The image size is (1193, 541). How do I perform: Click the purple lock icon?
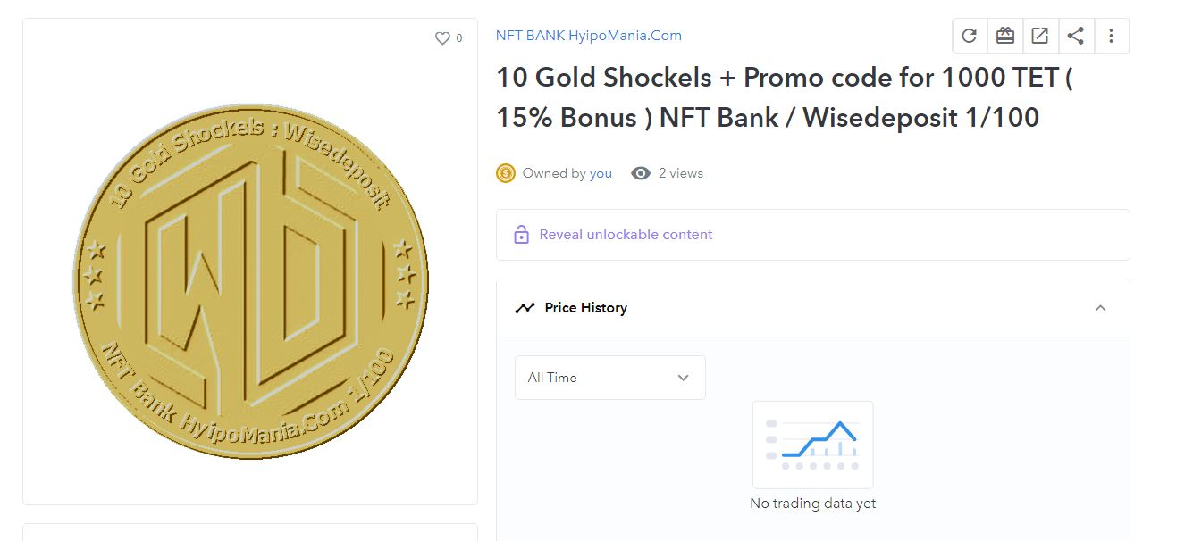tap(521, 235)
